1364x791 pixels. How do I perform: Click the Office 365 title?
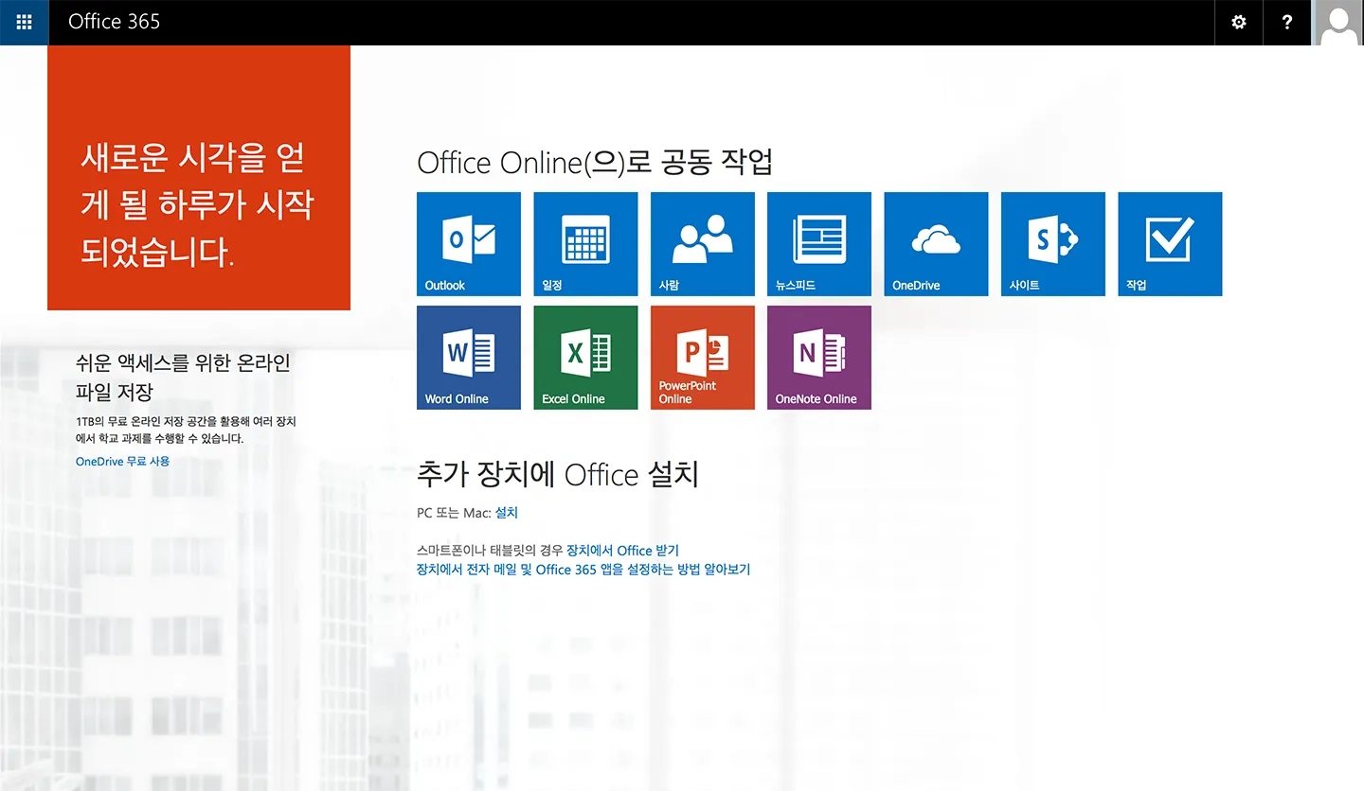tap(115, 23)
